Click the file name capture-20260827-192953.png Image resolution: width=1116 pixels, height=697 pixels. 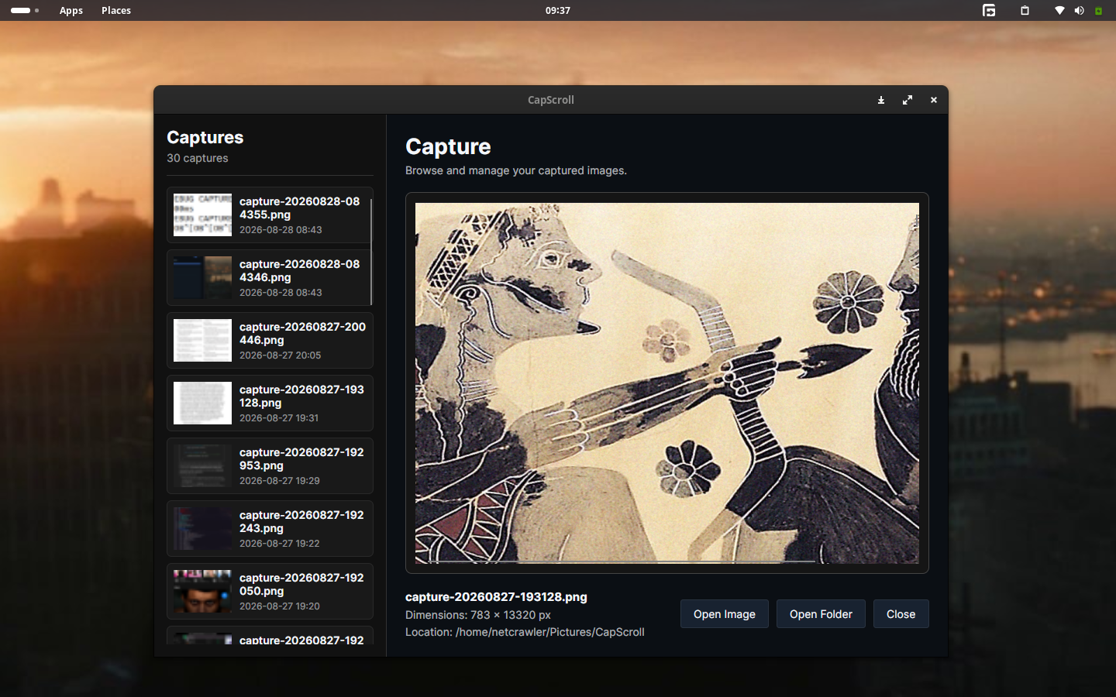(x=301, y=458)
